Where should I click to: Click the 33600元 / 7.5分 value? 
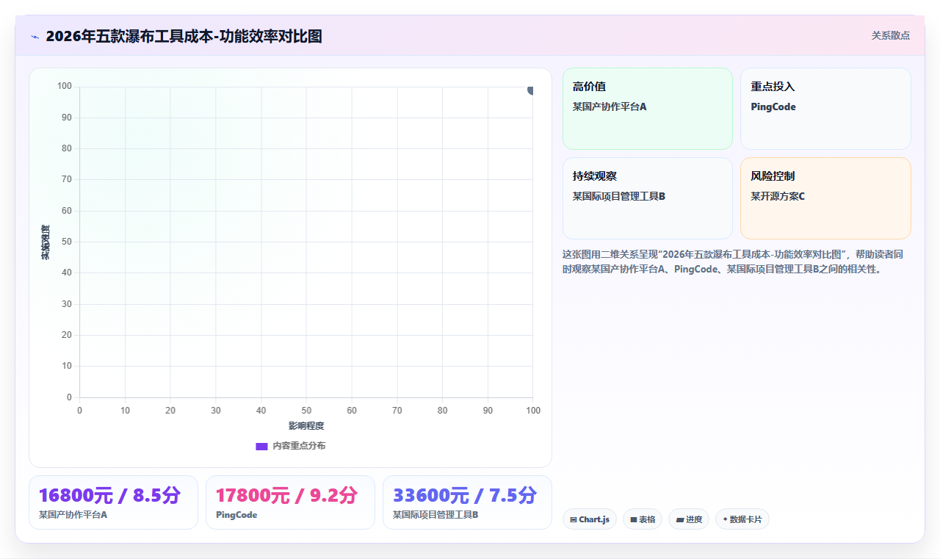coord(464,495)
